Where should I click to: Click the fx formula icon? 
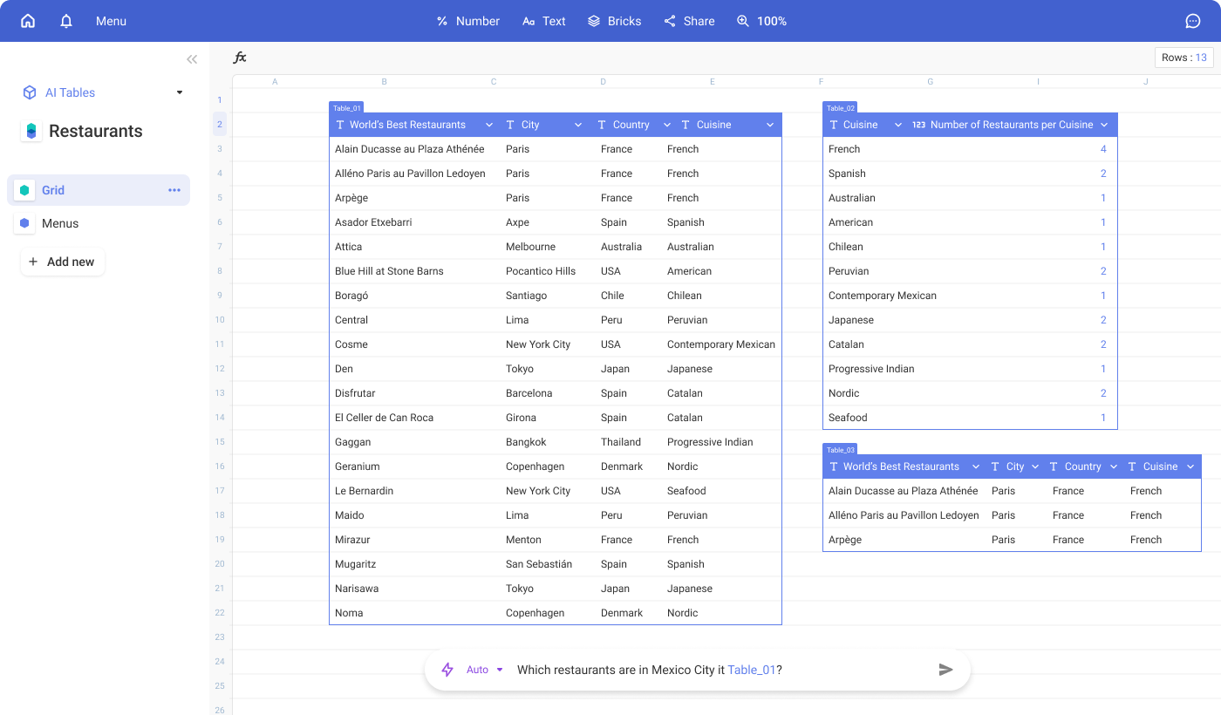pos(240,57)
